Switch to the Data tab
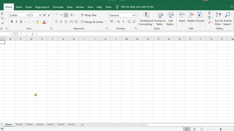The height and width of the screenshot is (131, 234). point(69,7)
